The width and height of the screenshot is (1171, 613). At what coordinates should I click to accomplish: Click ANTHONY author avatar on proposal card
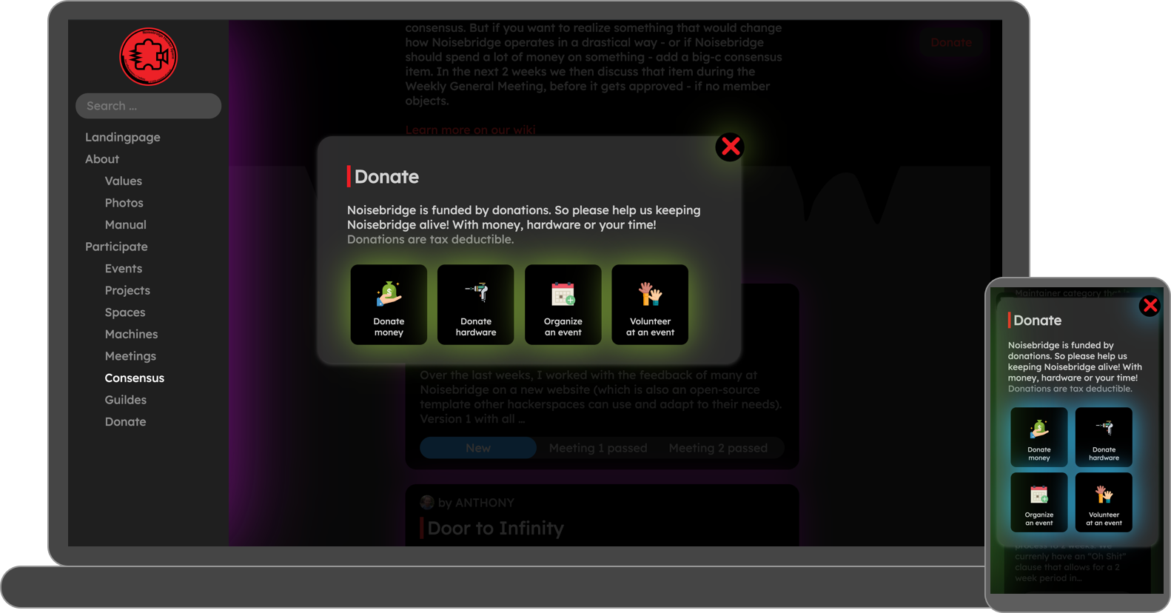pyautogui.click(x=427, y=503)
